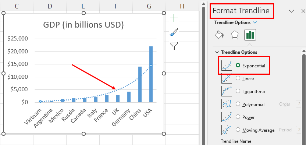Click the Germany bar in the chart
The width and height of the screenshot is (306, 145).
click(x=129, y=97)
